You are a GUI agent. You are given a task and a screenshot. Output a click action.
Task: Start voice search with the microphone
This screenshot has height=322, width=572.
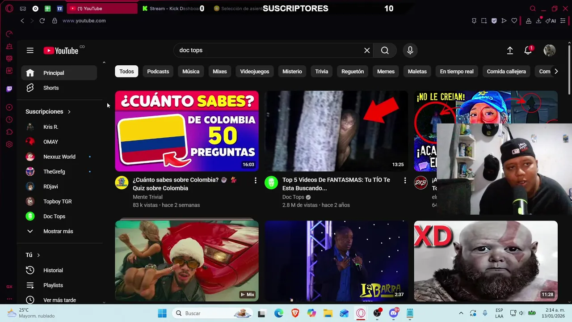point(410,51)
